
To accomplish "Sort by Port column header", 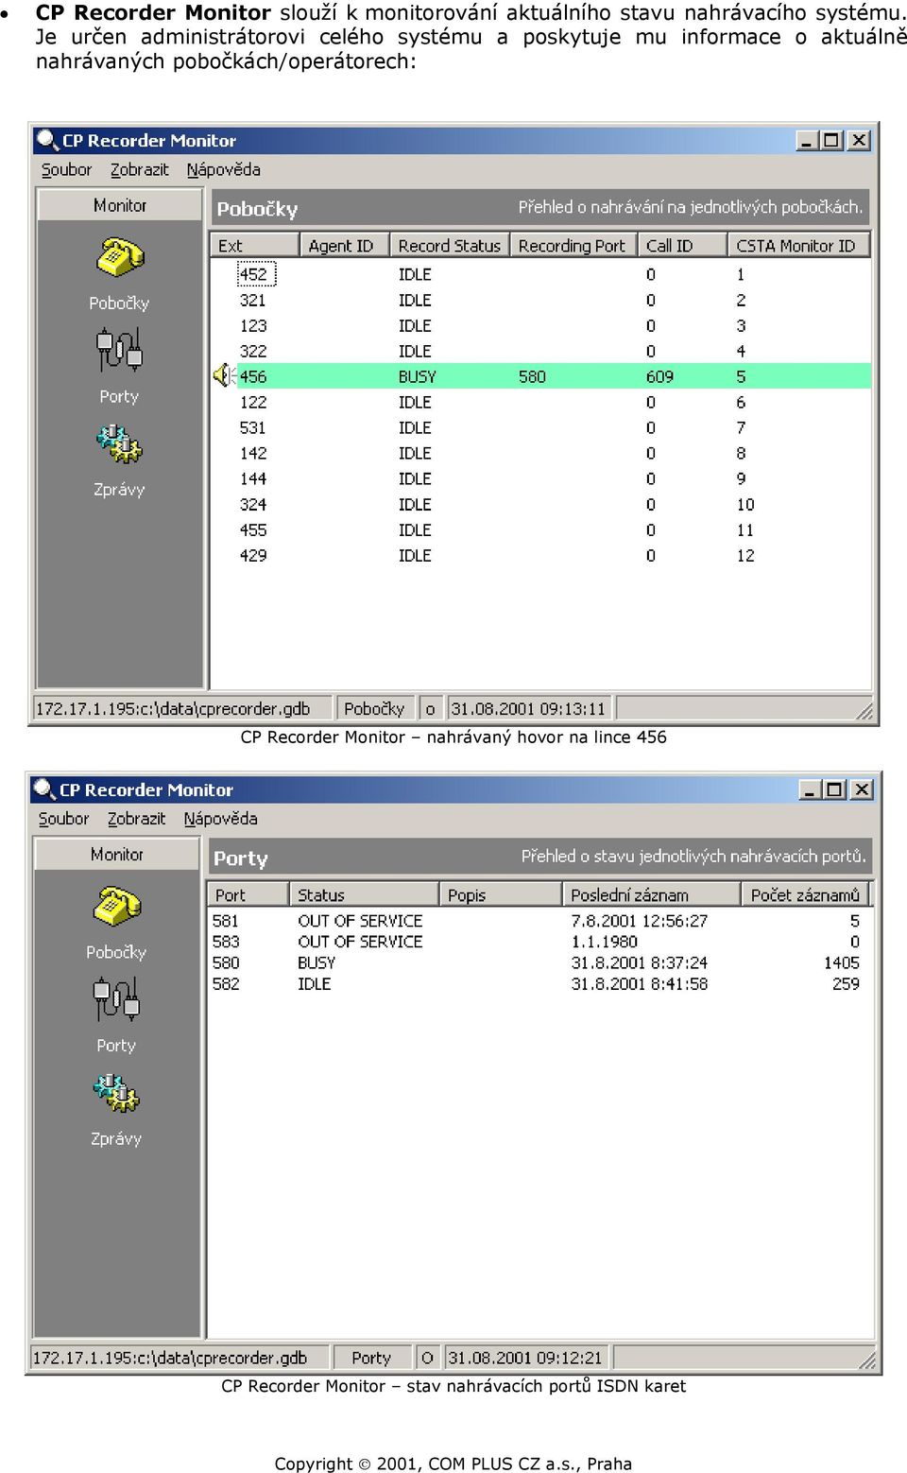I will click(248, 895).
